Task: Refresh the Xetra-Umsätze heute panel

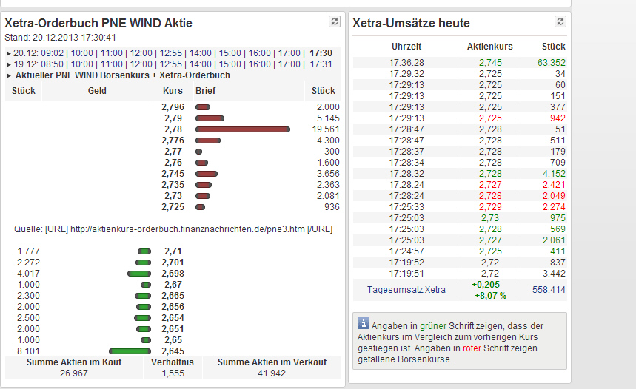Action: 560,21
